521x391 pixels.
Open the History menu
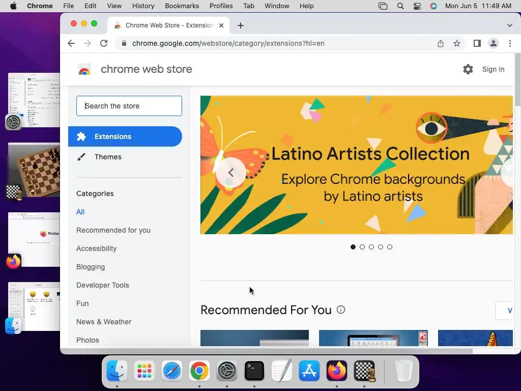(x=143, y=6)
